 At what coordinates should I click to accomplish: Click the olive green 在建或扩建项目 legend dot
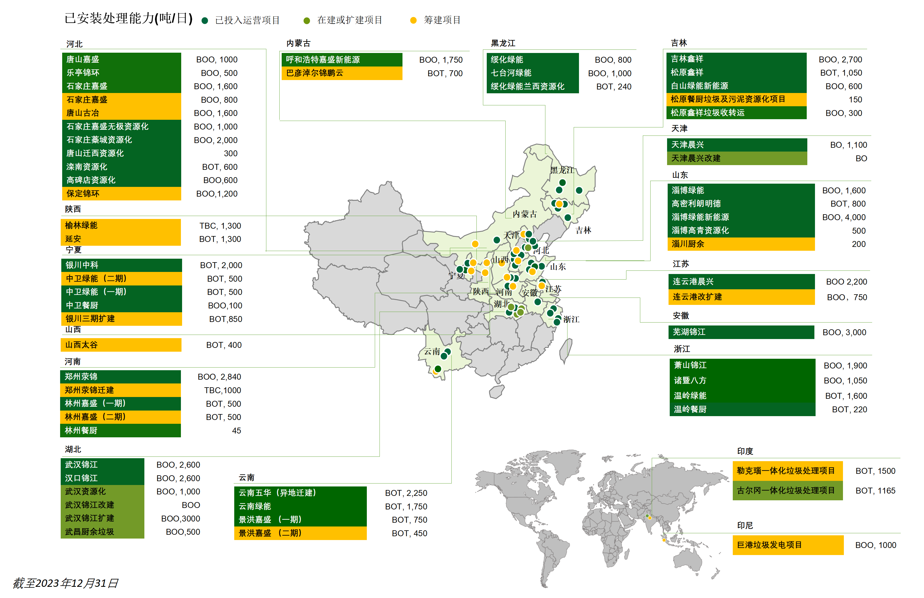307,21
